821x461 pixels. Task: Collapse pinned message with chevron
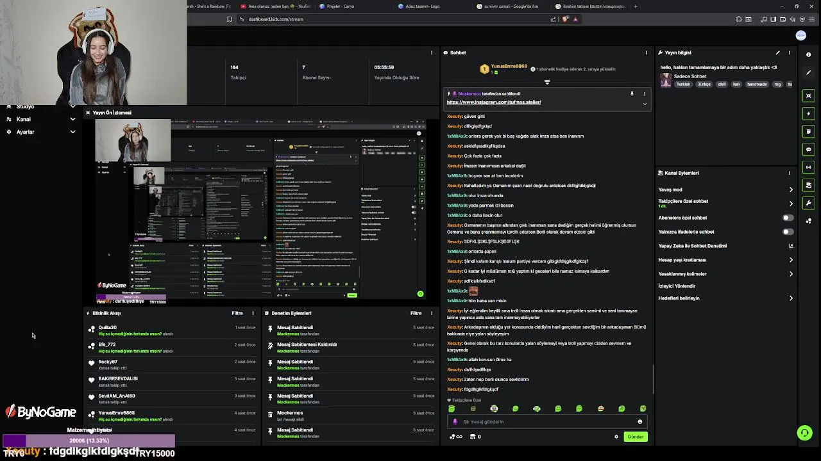tap(645, 104)
